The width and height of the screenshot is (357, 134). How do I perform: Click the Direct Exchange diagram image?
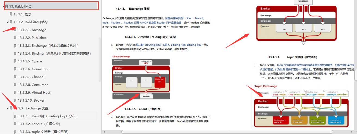141,77
